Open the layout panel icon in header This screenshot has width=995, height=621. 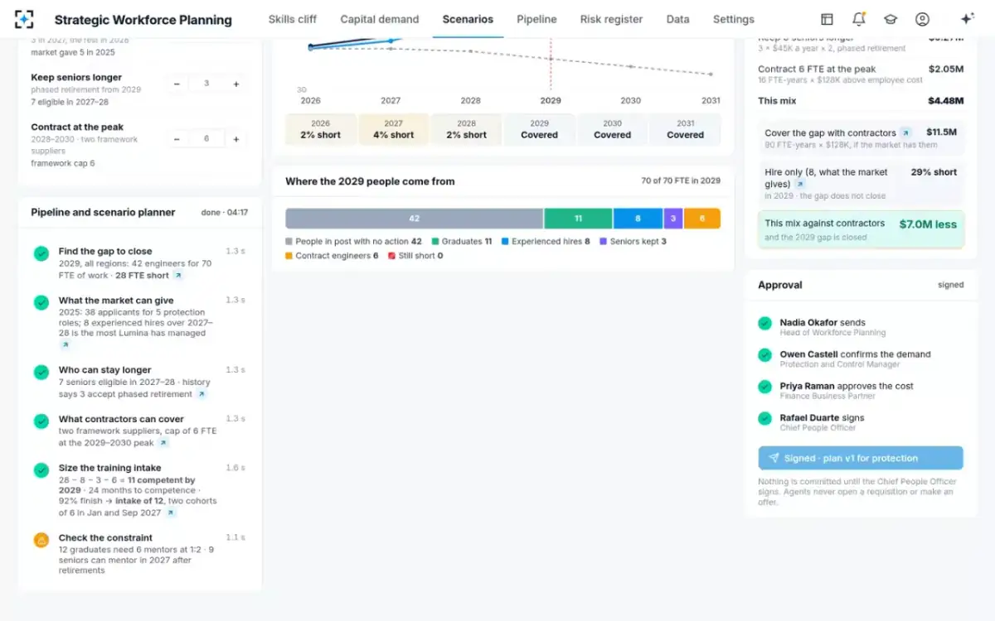(x=827, y=19)
